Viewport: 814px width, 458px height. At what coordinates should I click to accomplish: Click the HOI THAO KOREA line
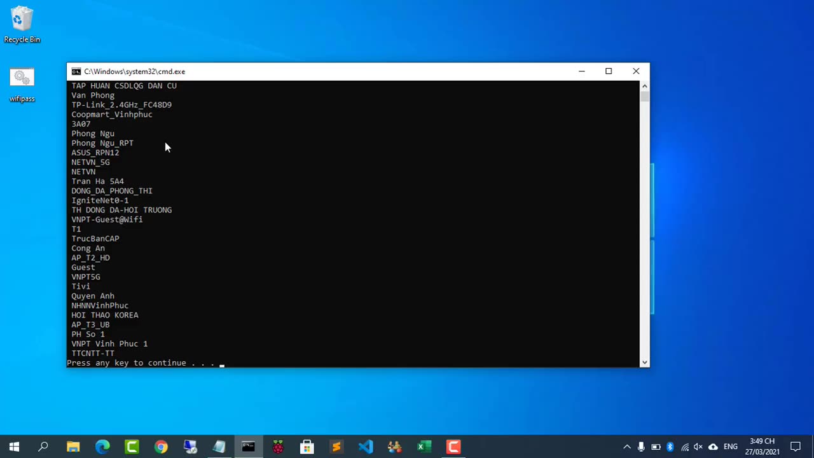105,315
